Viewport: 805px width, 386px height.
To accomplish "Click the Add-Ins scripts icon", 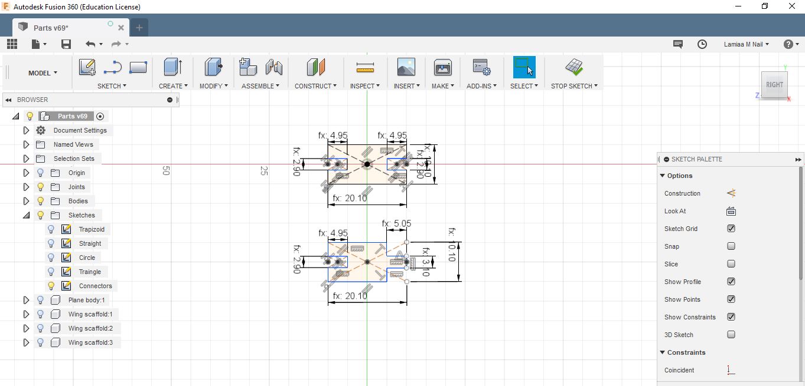I will pyautogui.click(x=481, y=67).
